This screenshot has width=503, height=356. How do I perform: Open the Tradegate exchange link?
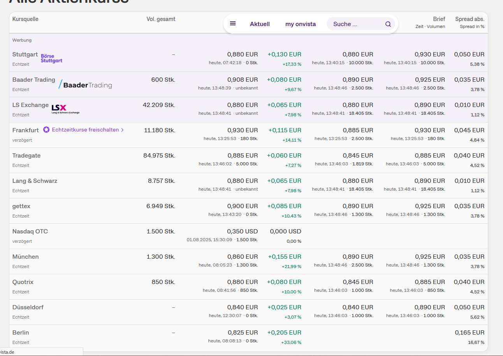coord(26,156)
